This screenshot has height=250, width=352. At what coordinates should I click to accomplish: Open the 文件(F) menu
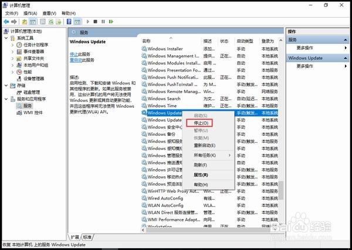(x=12, y=13)
